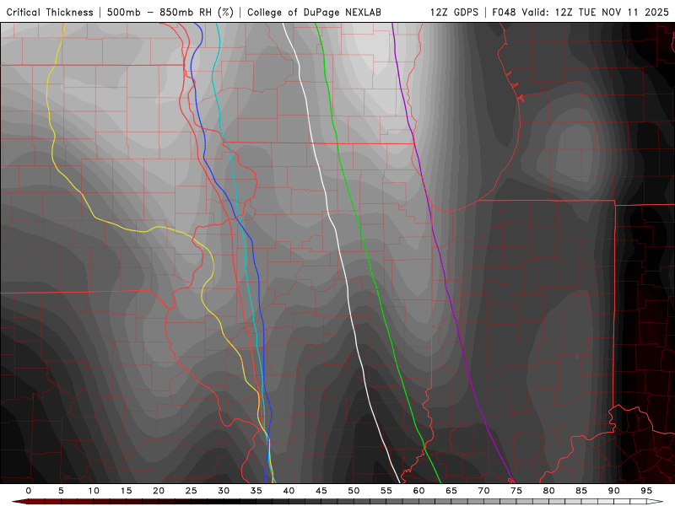This screenshot has width=675, height=506.
Task: Click the colorbar label "30"
Action: tap(224, 491)
